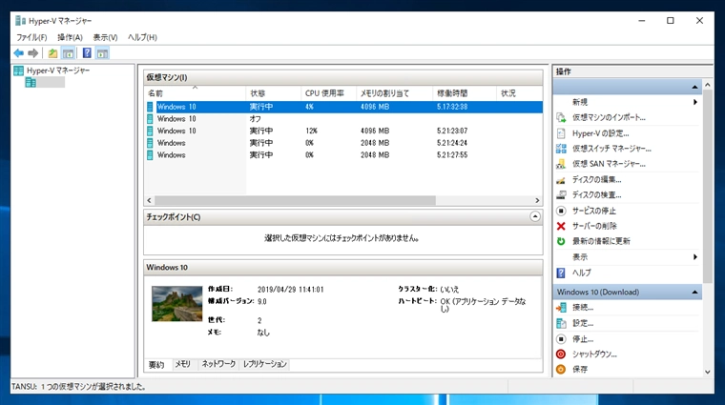Image resolution: width=725 pixels, height=405 pixels.
Task: Click 停止 stop icon for the VM
Action: [x=561, y=339]
